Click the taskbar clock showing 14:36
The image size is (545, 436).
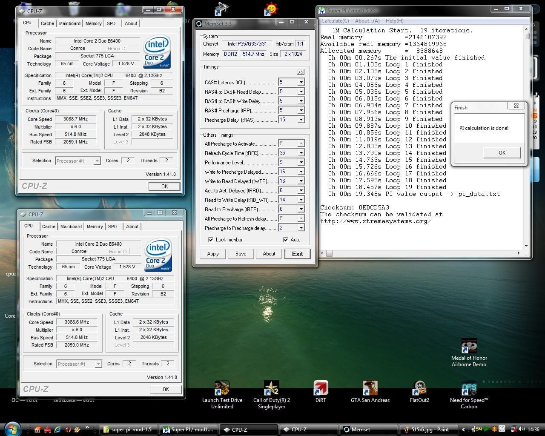(533, 430)
